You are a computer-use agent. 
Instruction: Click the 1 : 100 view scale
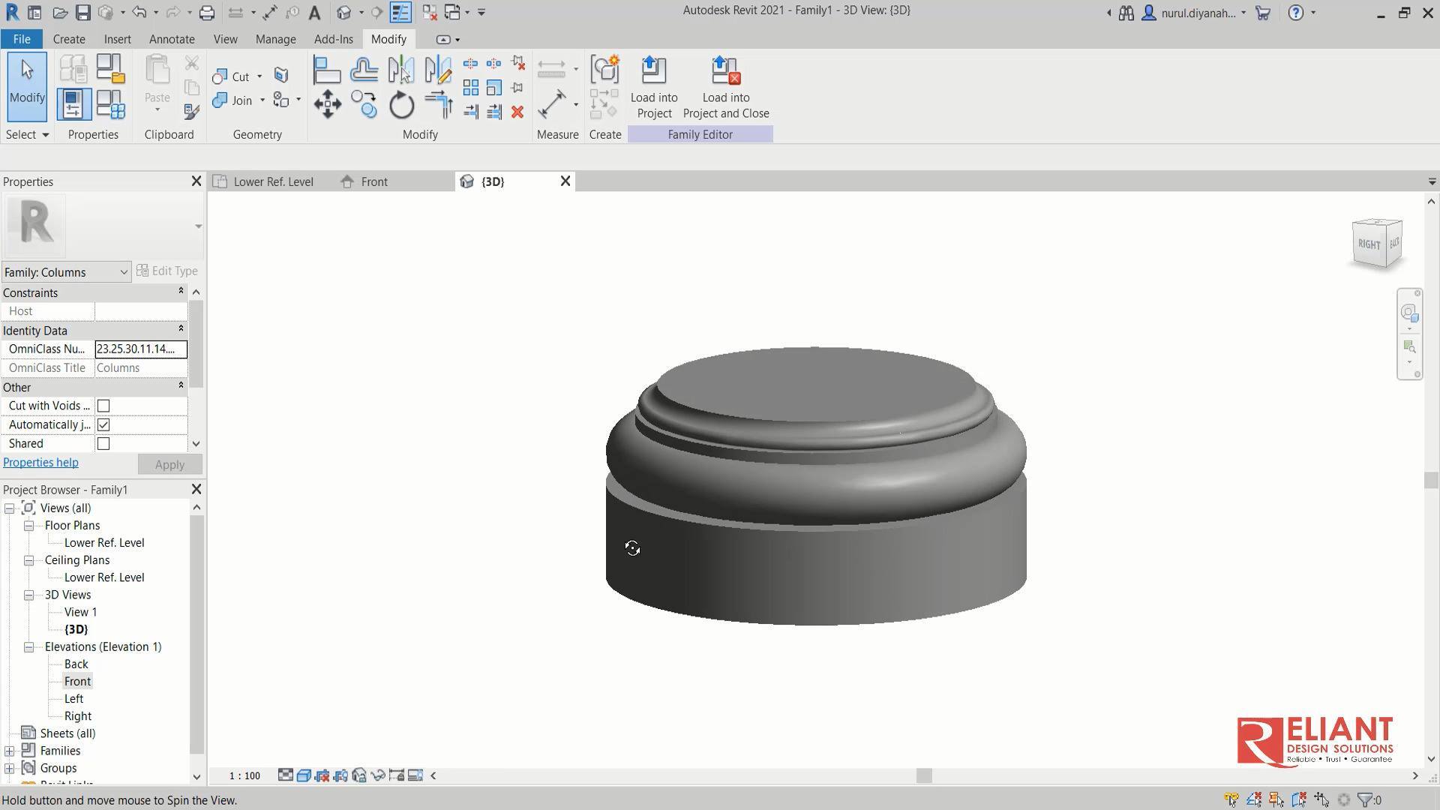(244, 775)
